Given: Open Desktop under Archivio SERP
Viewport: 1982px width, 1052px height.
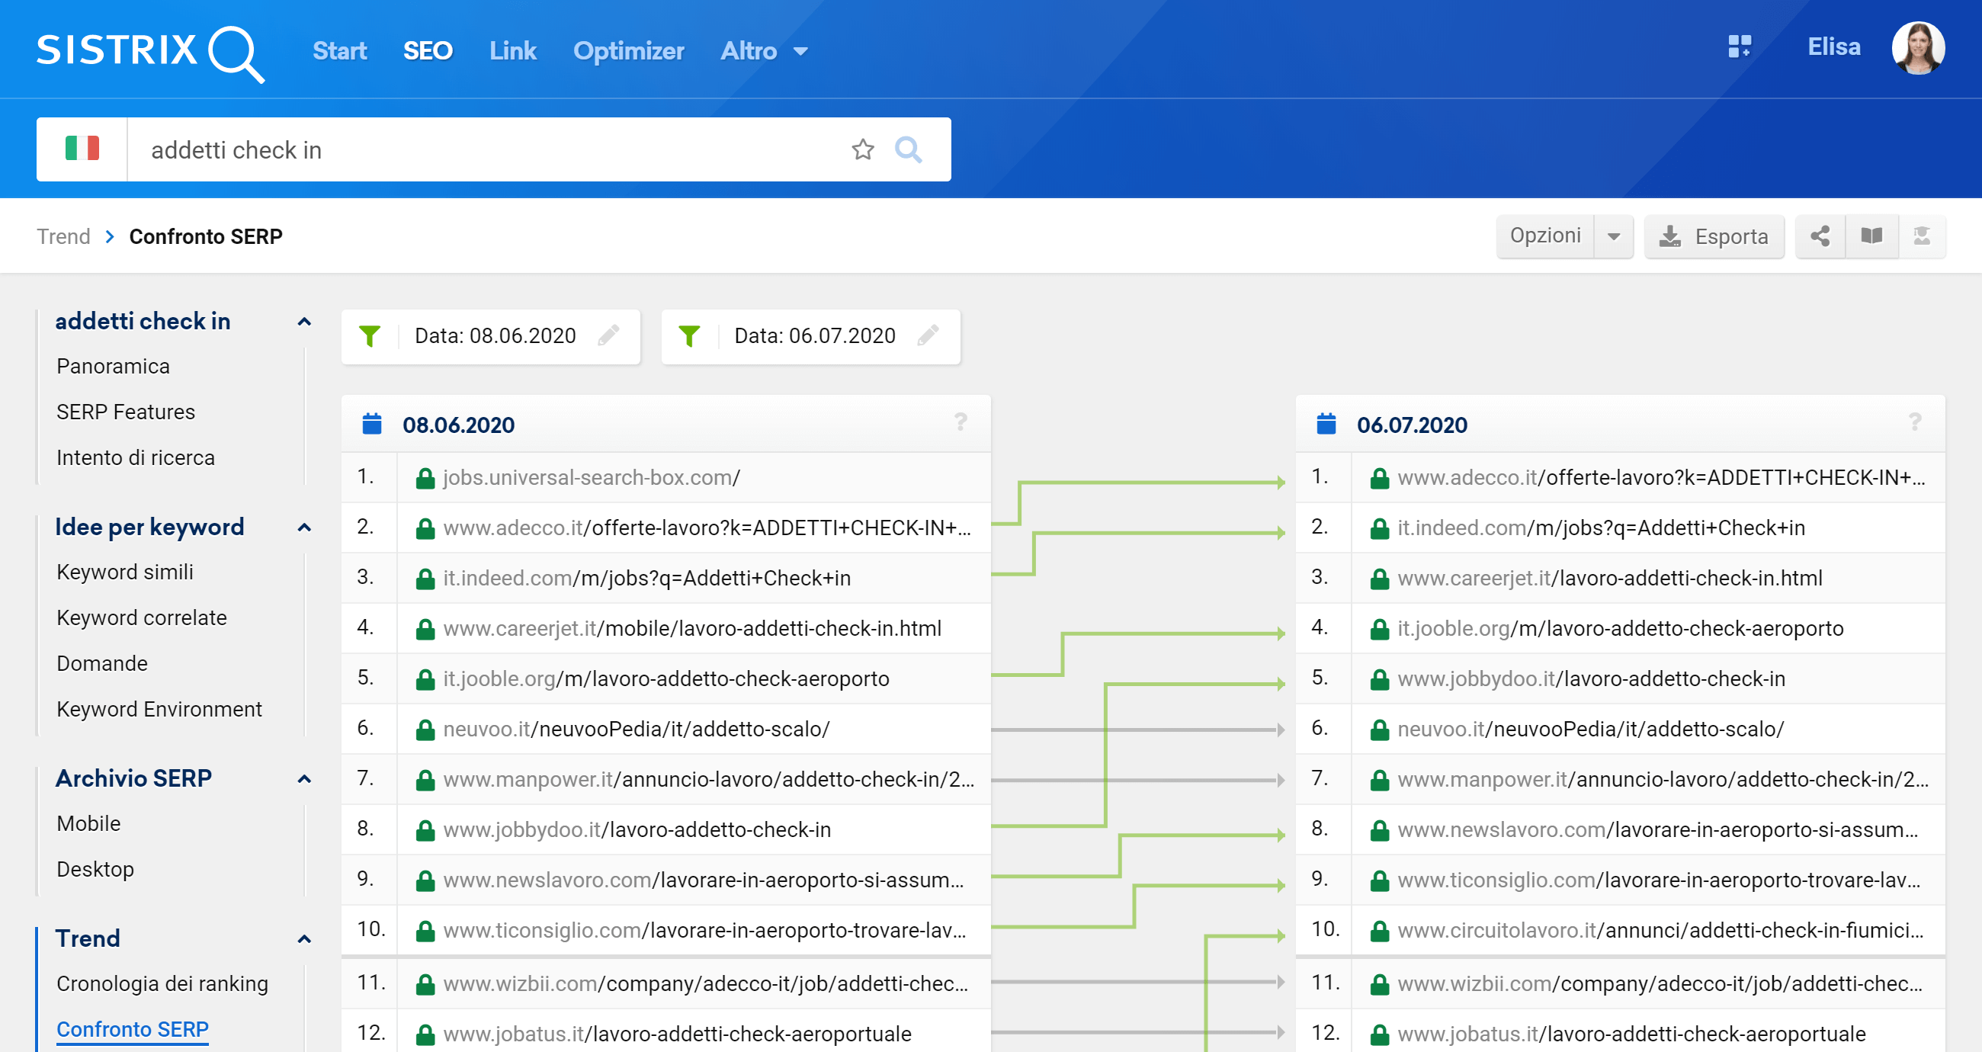Looking at the screenshot, I should coord(95,870).
